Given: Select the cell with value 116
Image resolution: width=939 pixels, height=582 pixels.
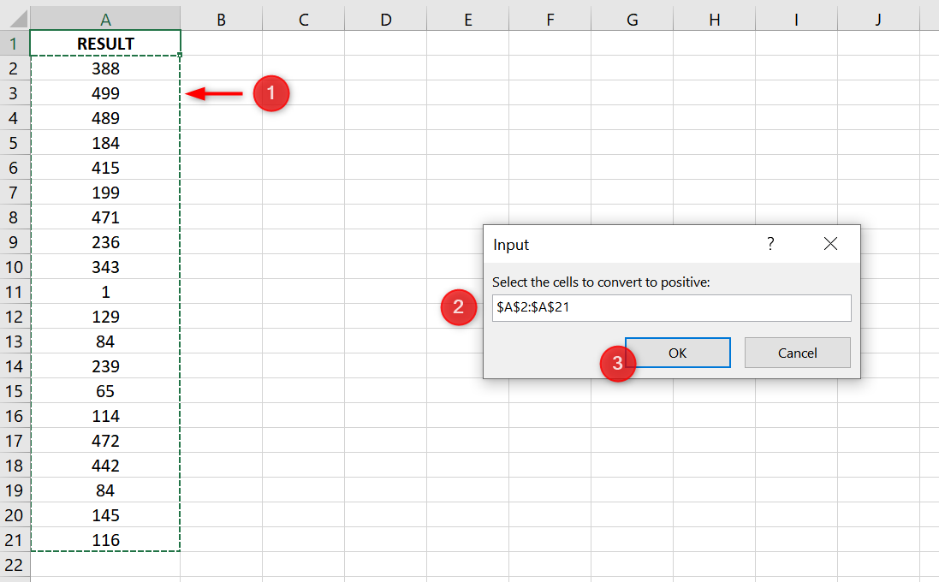Looking at the screenshot, I should [104, 540].
